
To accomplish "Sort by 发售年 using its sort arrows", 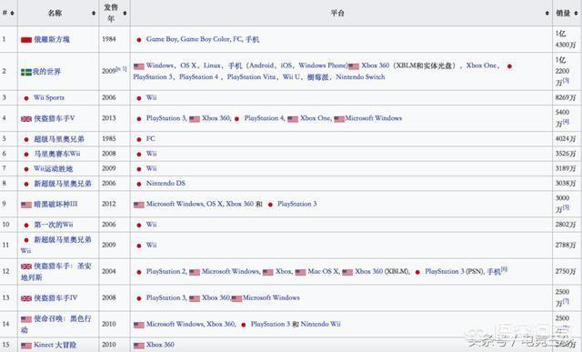I will tap(125, 14).
